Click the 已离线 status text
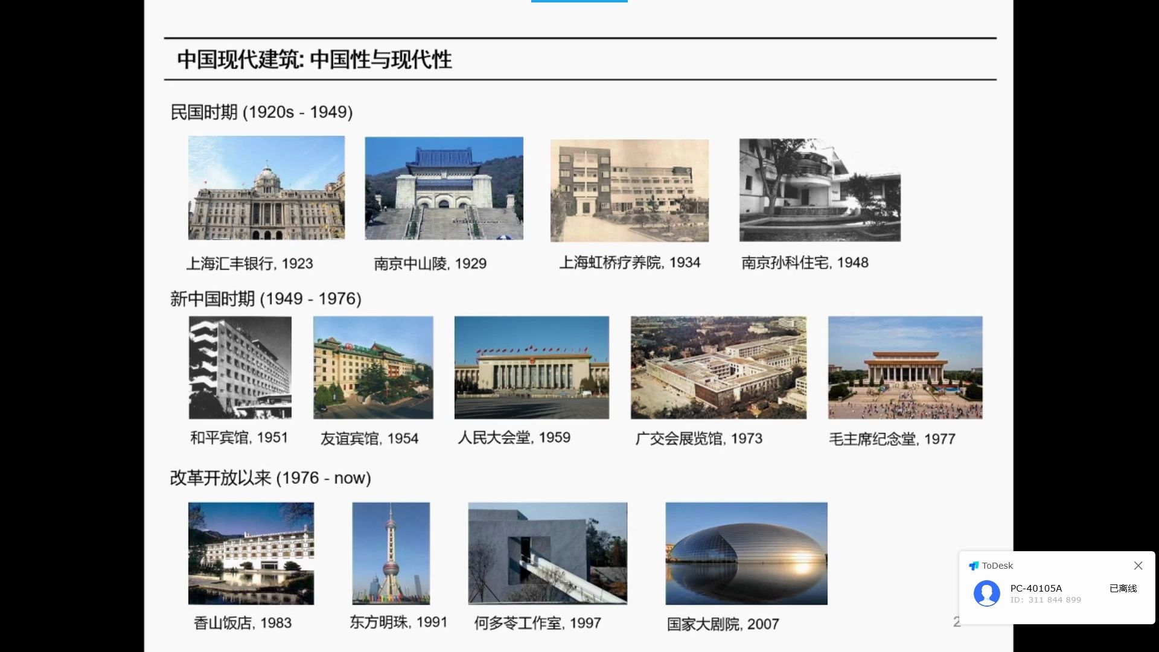The height and width of the screenshot is (652, 1159). tap(1123, 588)
